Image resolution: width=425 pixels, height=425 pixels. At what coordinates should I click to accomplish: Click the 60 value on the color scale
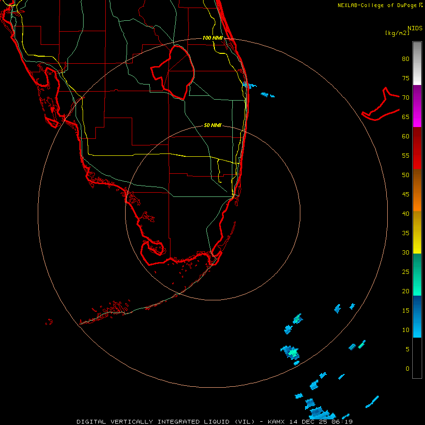tap(406, 136)
